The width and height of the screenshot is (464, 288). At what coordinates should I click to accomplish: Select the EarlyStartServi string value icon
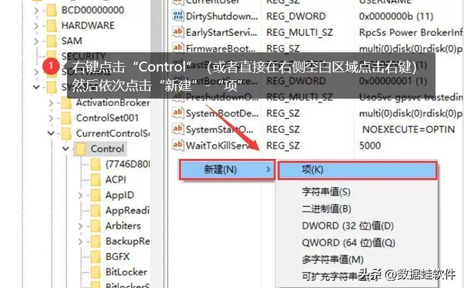coord(178,31)
